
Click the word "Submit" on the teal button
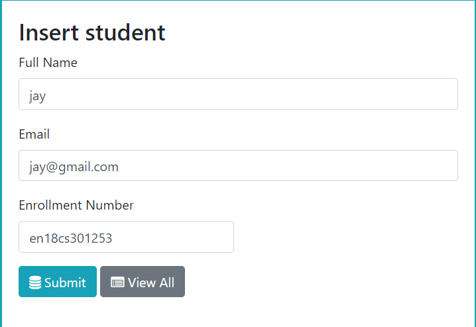tap(65, 283)
